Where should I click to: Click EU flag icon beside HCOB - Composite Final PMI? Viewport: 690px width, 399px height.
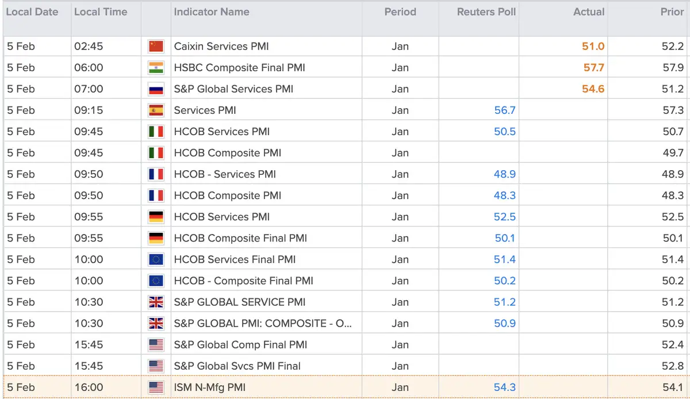pos(156,281)
